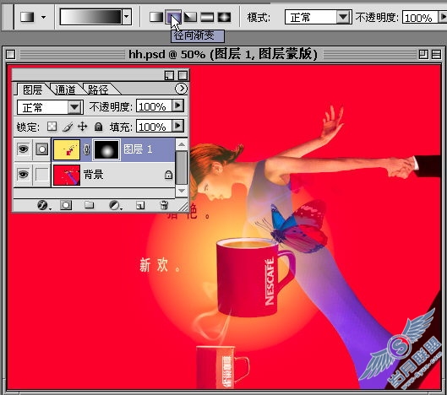The image size is (447, 395).
Task: Switch to the 通道 tab
Action: coord(65,89)
